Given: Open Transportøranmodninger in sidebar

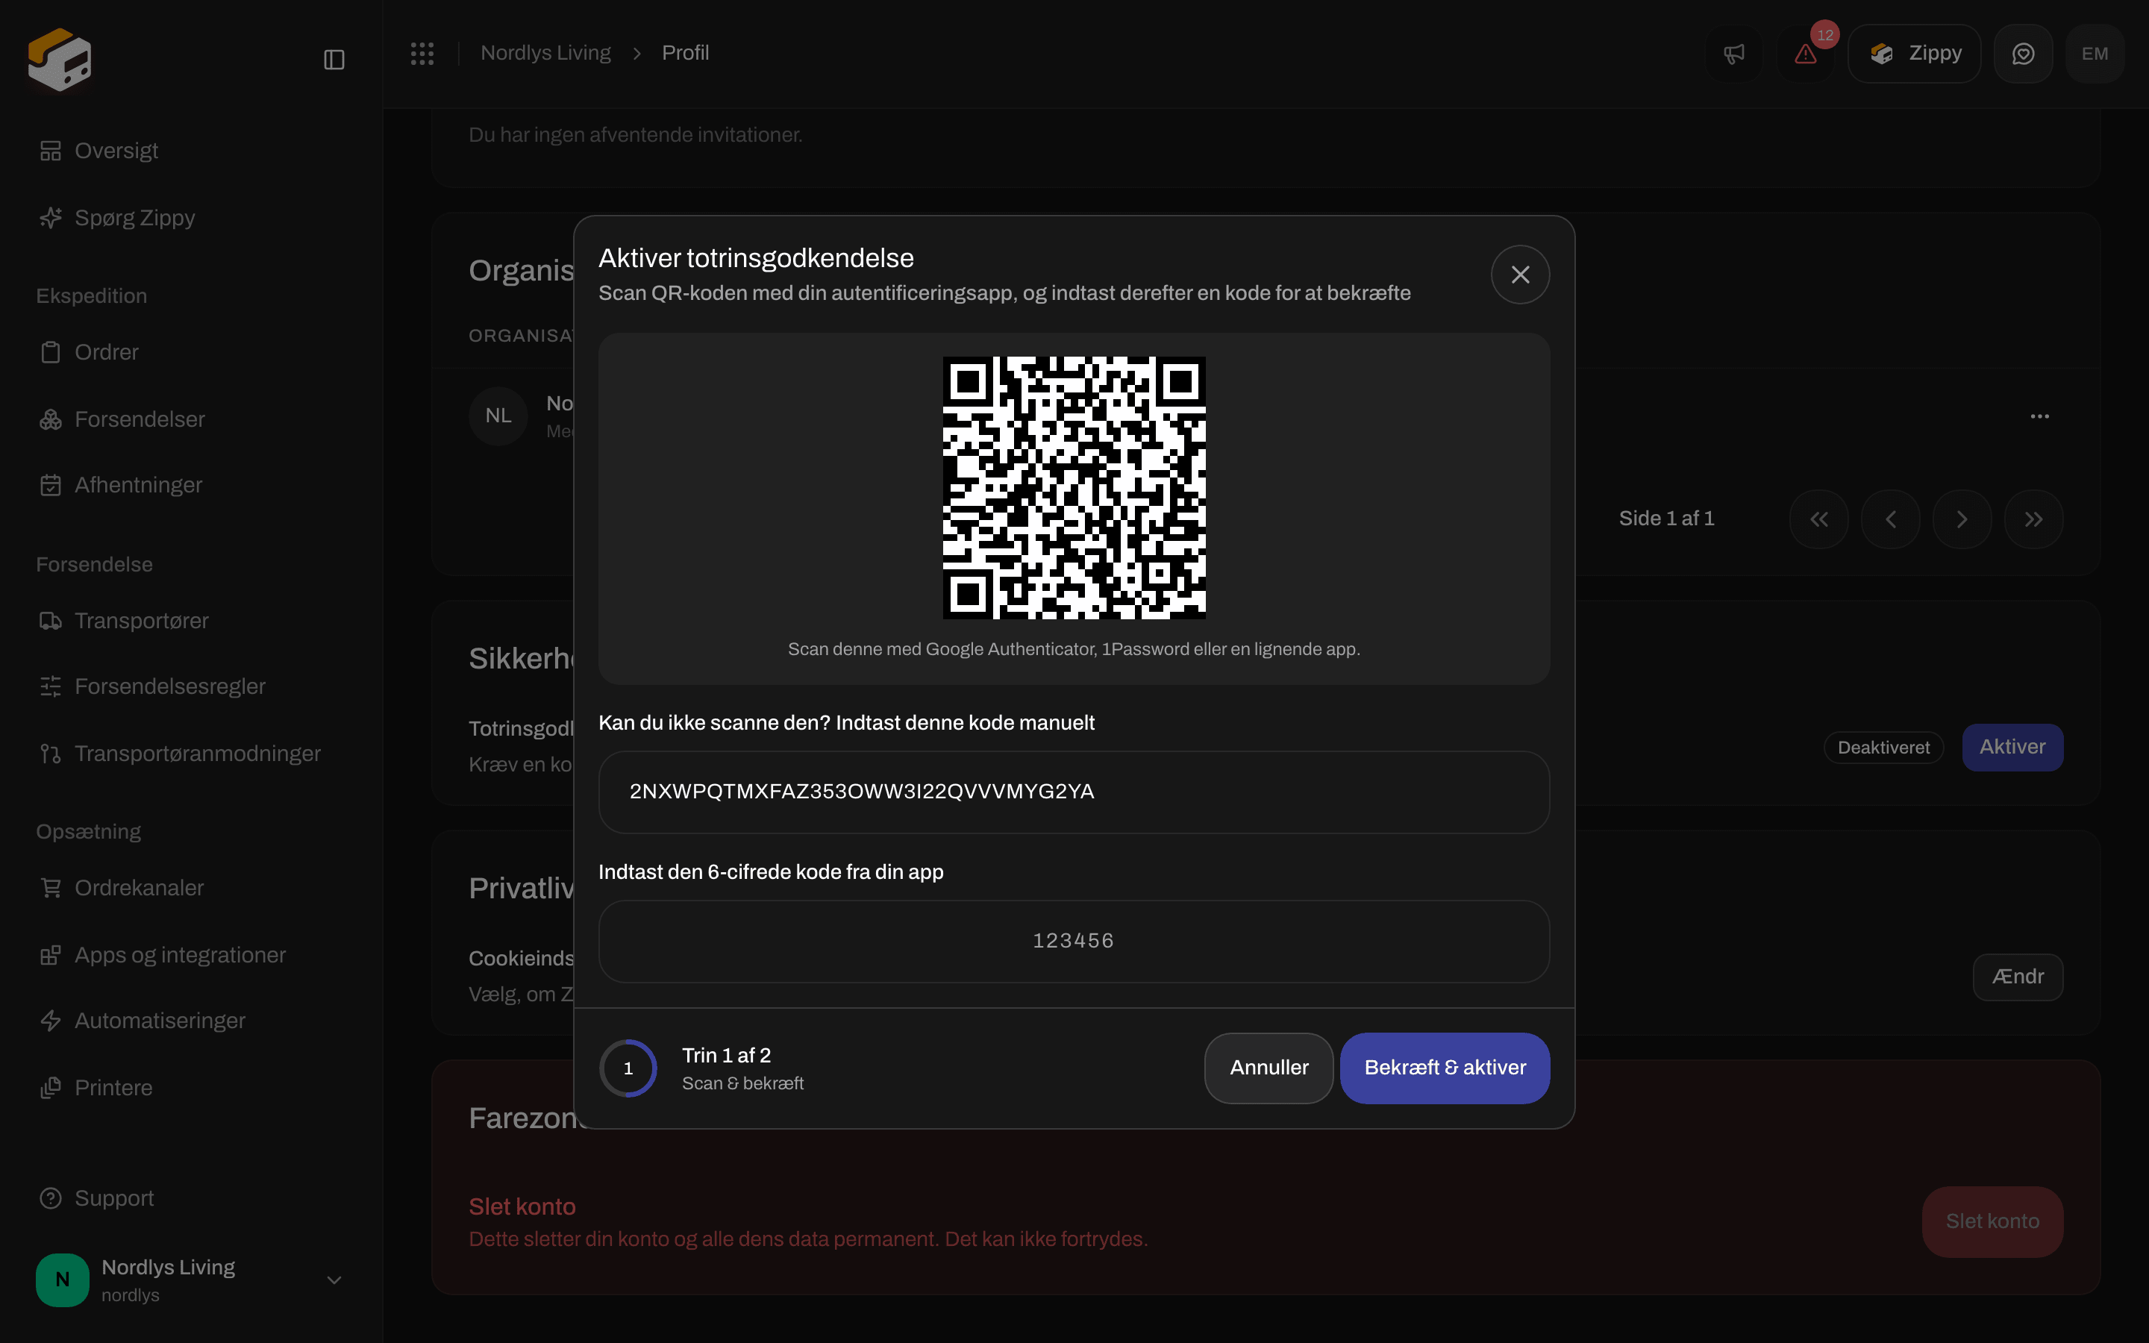Looking at the screenshot, I should (x=191, y=754).
